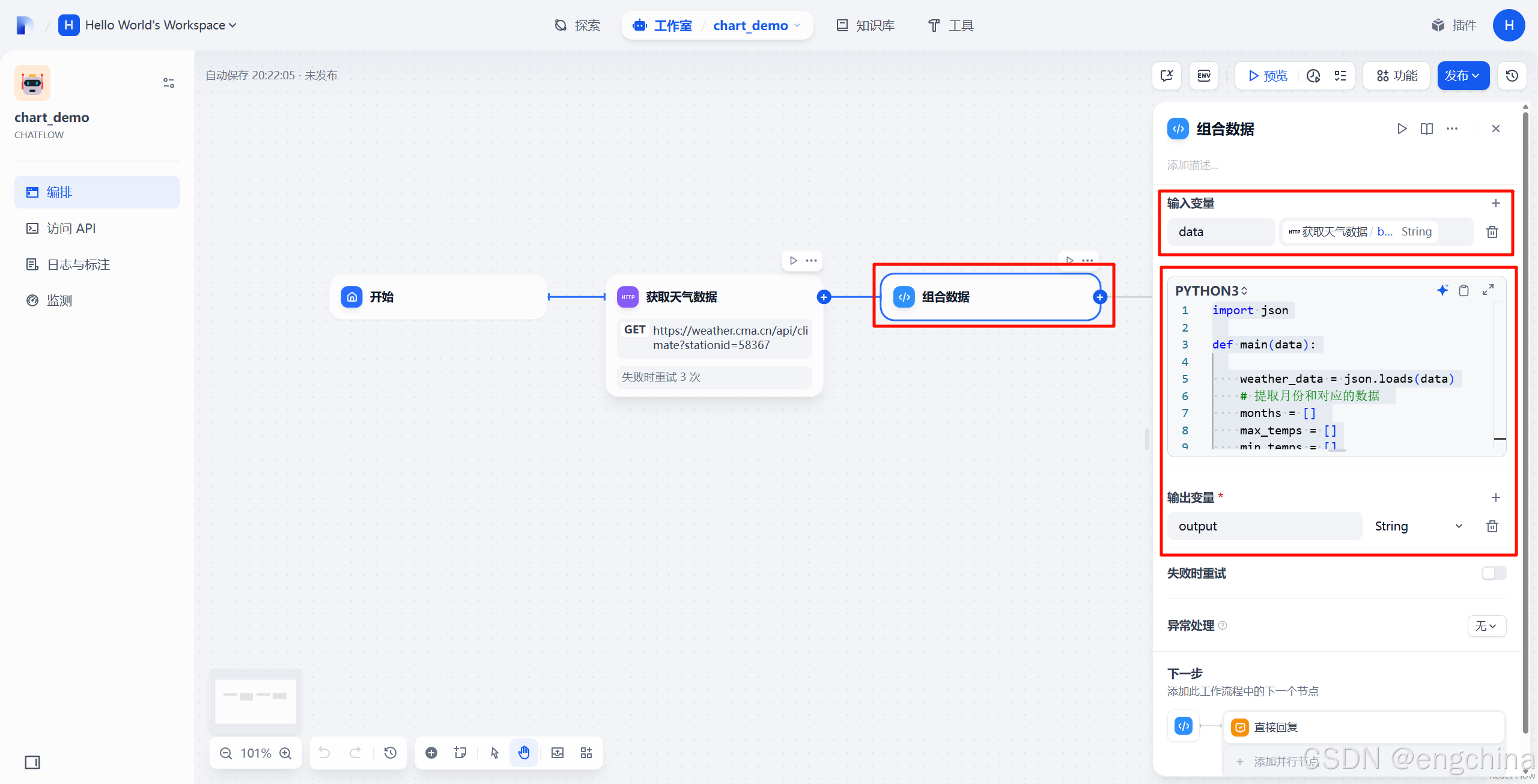Add a new input variable
Screen dimensions: 1538x784
coord(1496,203)
